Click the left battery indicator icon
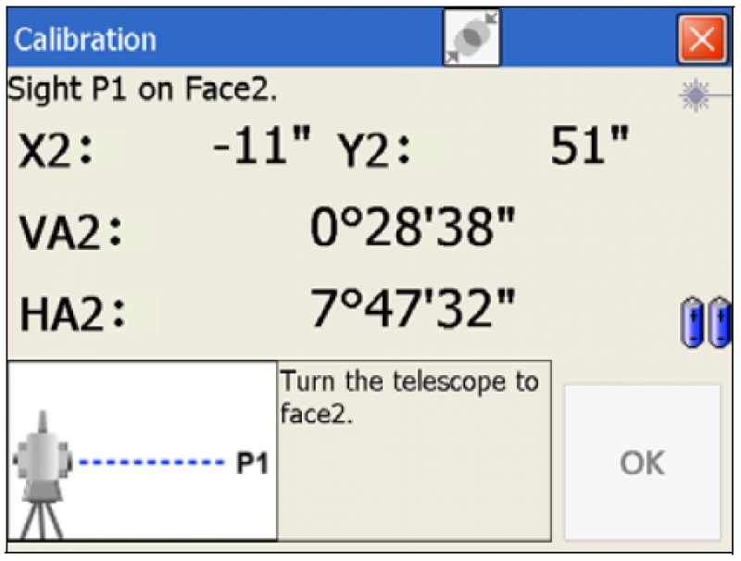The height and width of the screenshot is (561, 741). point(690,324)
